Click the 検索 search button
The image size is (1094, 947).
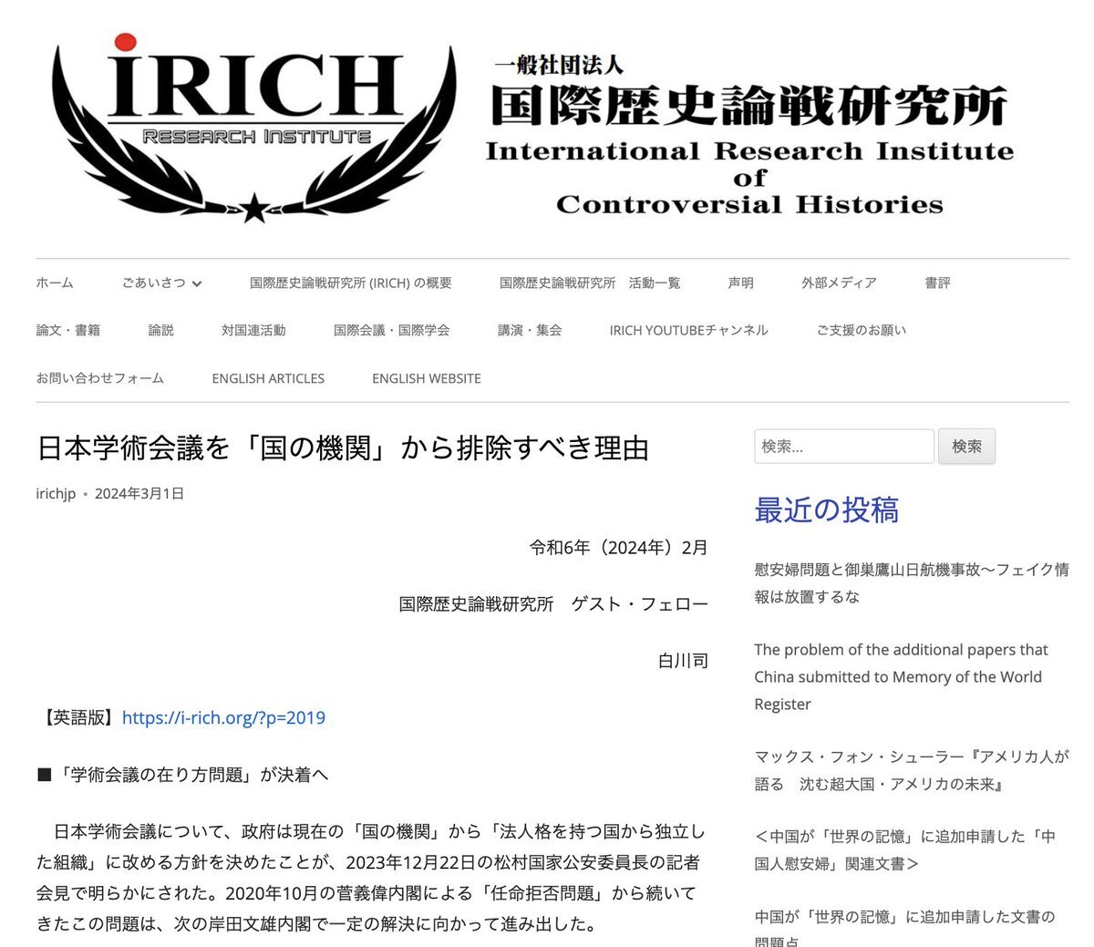click(x=967, y=447)
